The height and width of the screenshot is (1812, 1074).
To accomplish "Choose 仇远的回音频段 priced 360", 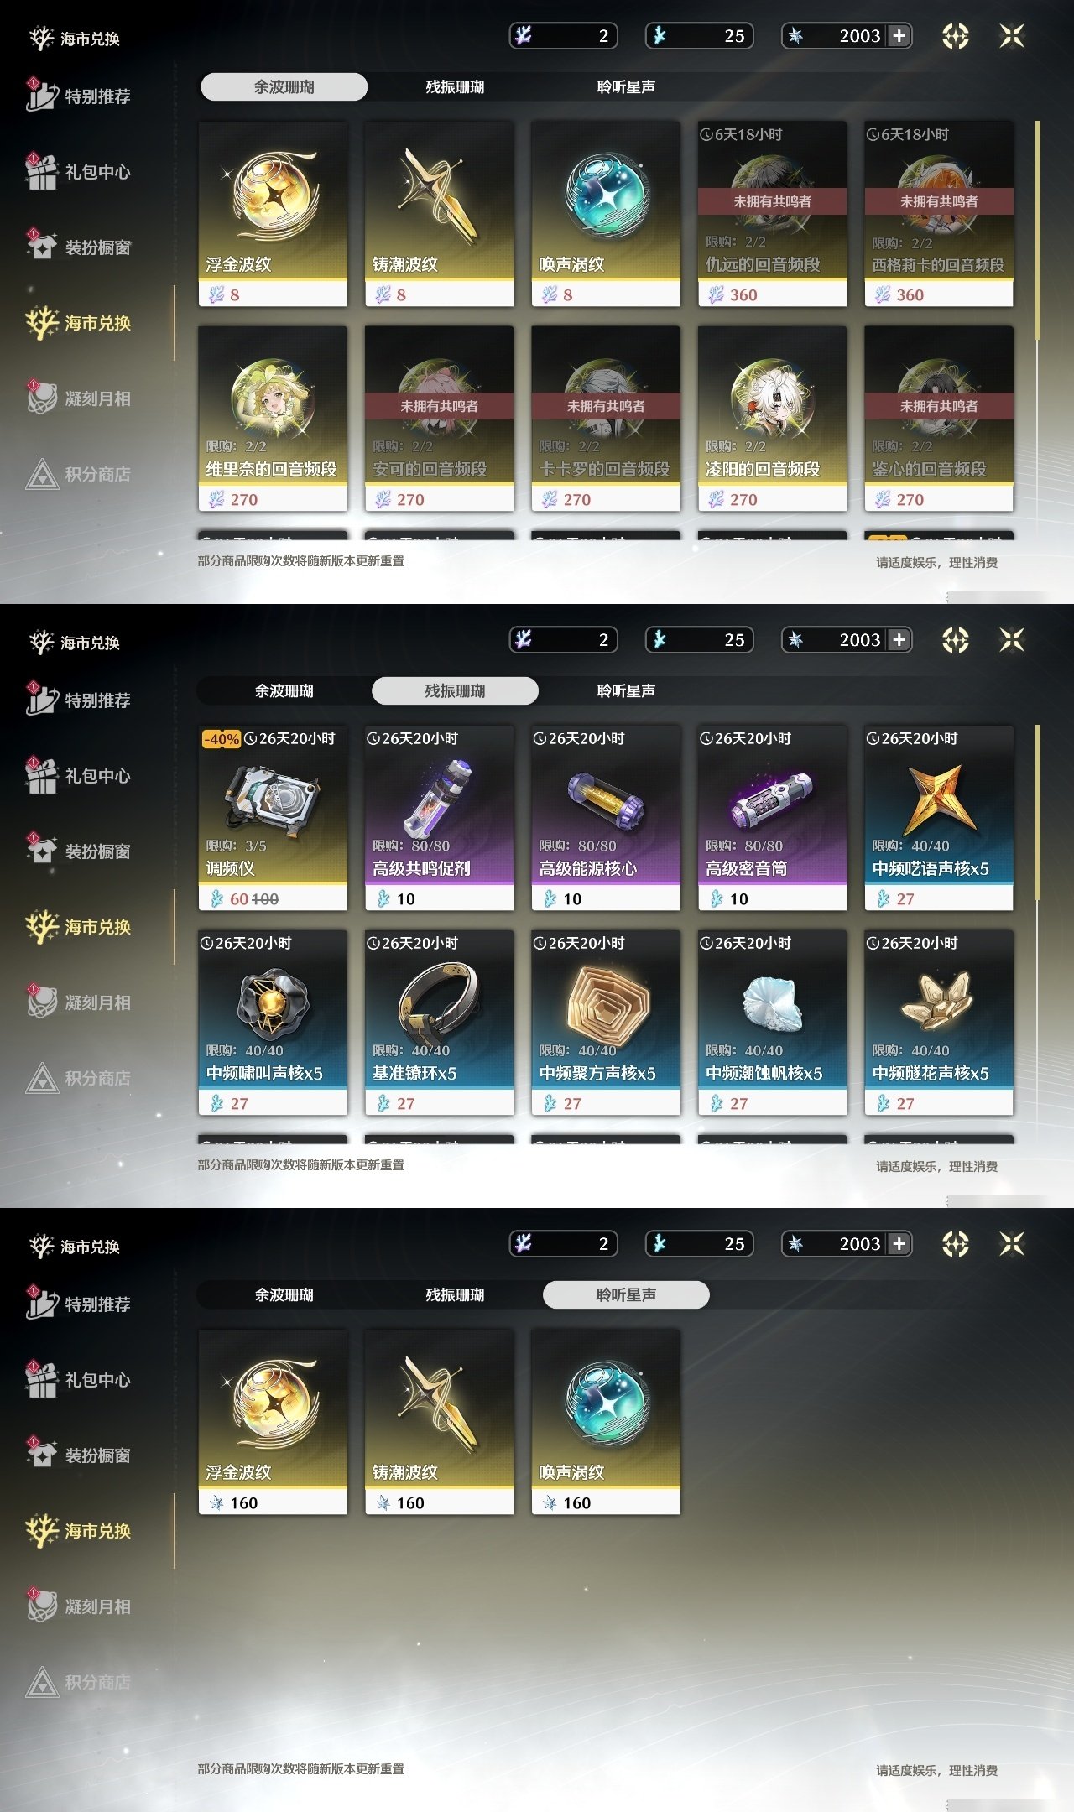I will tap(772, 214).
